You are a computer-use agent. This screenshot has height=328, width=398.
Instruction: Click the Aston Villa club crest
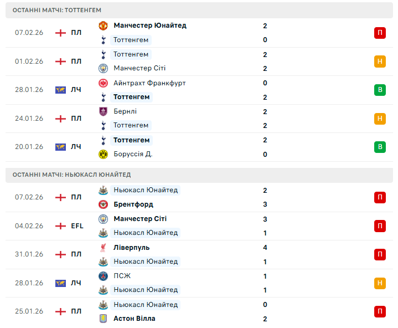click(103, 319)
